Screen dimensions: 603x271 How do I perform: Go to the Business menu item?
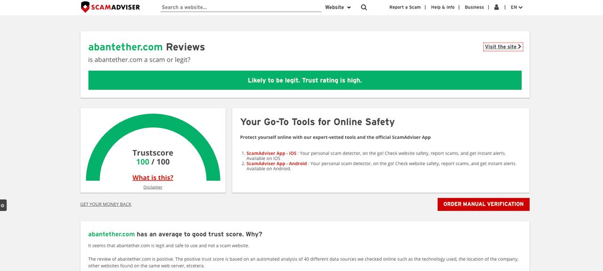[x=474, y=7]
